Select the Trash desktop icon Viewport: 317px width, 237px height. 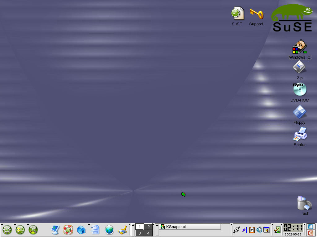pyautogui.click(x=304, y=206)
